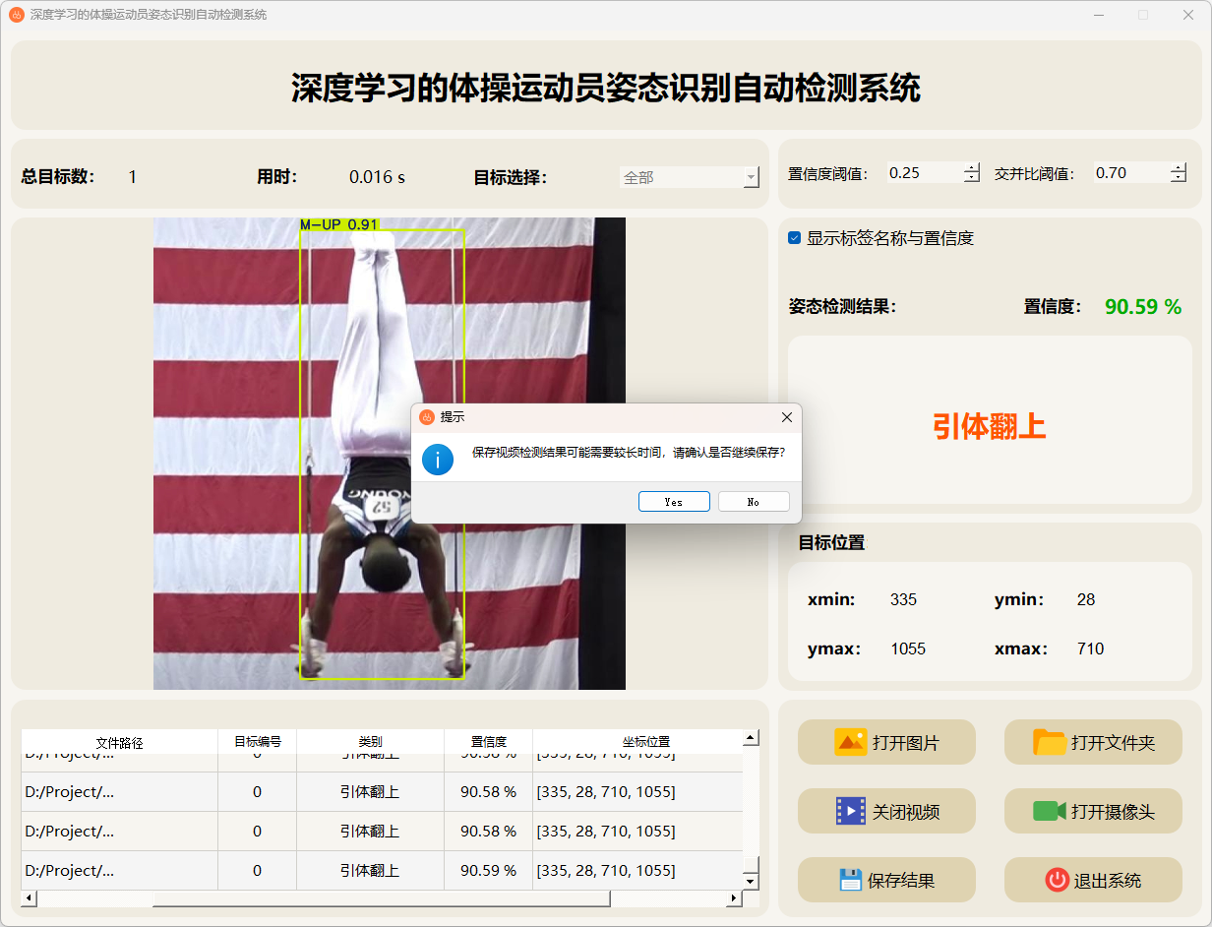1212x927 pixels.
Task: Click the xmax value 710
Action: [1090, 649]
